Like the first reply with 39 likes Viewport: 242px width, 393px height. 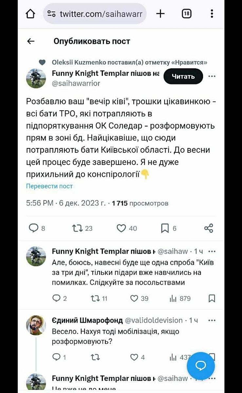pos(134,298)
